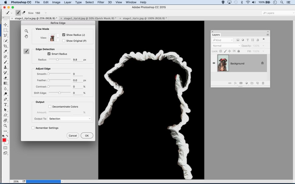This screenshot has height=184, width=295.
Task: Open the Select menu
Action: [x=89, y=2]
